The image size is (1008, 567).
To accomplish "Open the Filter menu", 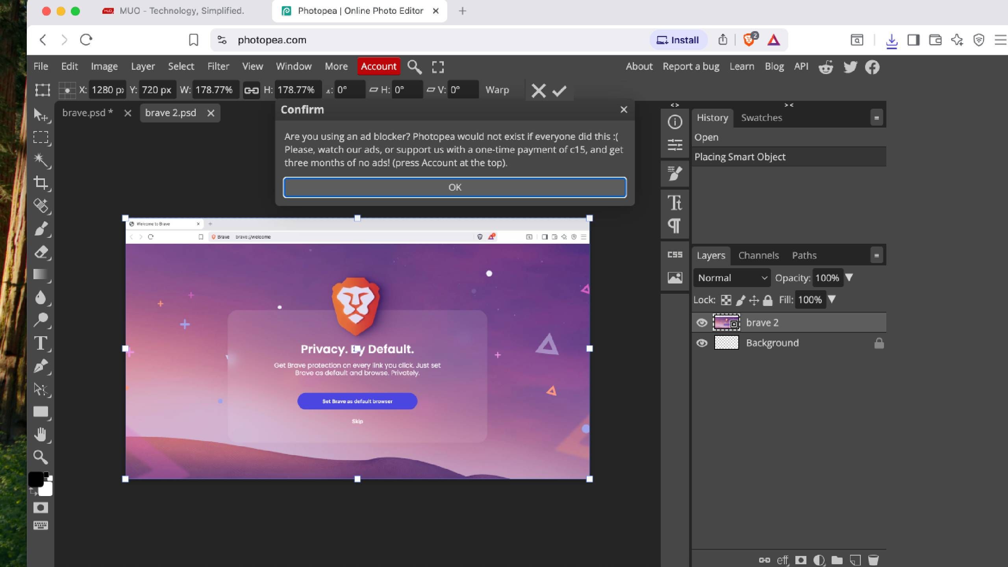I will click(218, 67).
